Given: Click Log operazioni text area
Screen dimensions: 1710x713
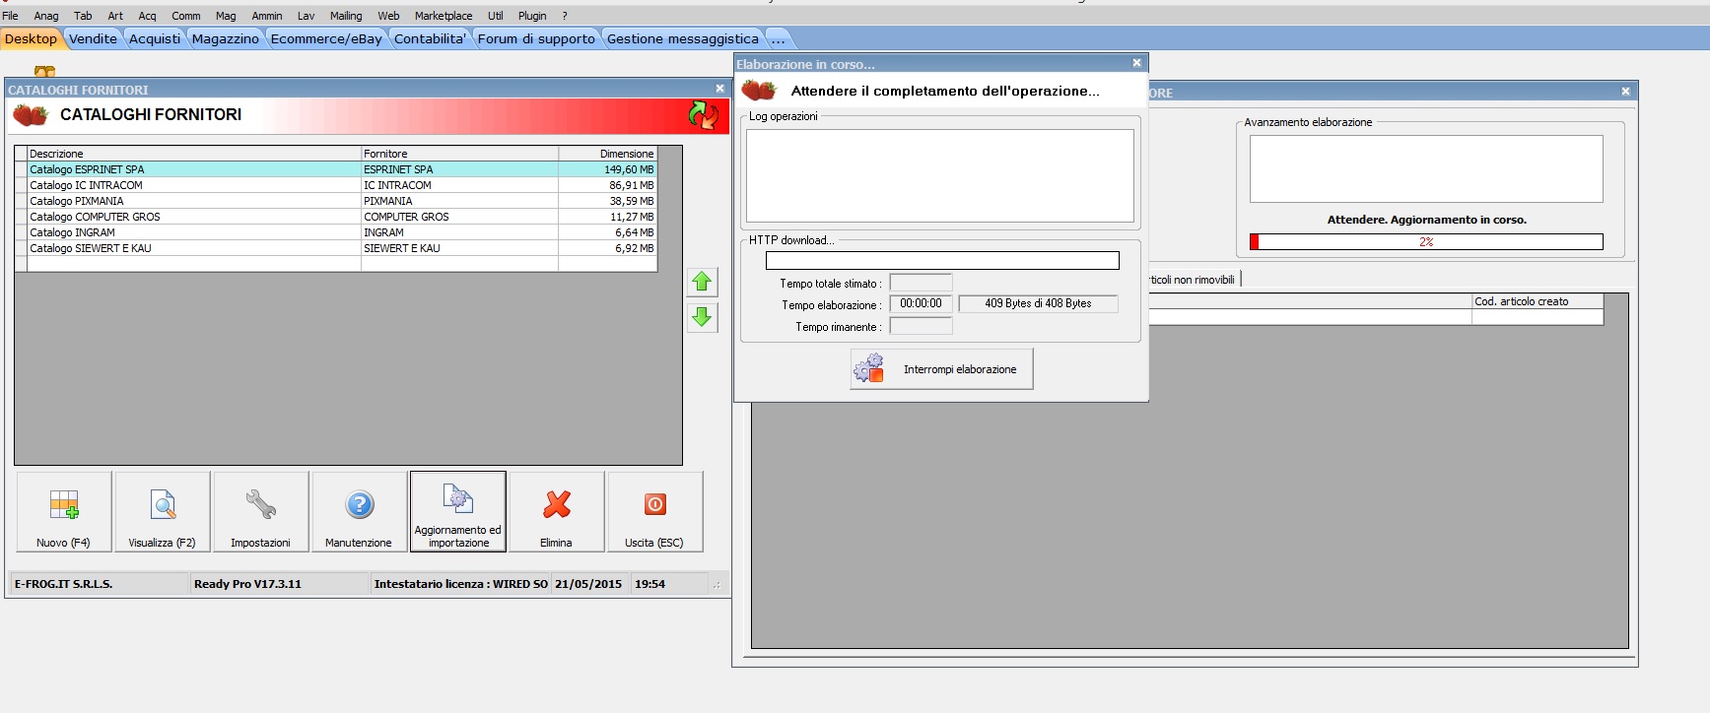Looking at the screenshot, I should pos(940,176).
